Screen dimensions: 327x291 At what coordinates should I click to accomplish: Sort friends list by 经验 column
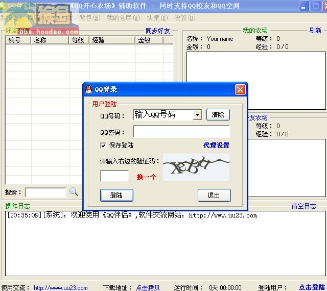pyautogui.click(x=112, y=40)
